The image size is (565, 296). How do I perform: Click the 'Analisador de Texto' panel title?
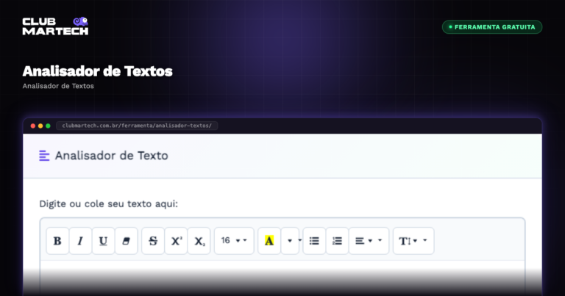coord(111,156)
